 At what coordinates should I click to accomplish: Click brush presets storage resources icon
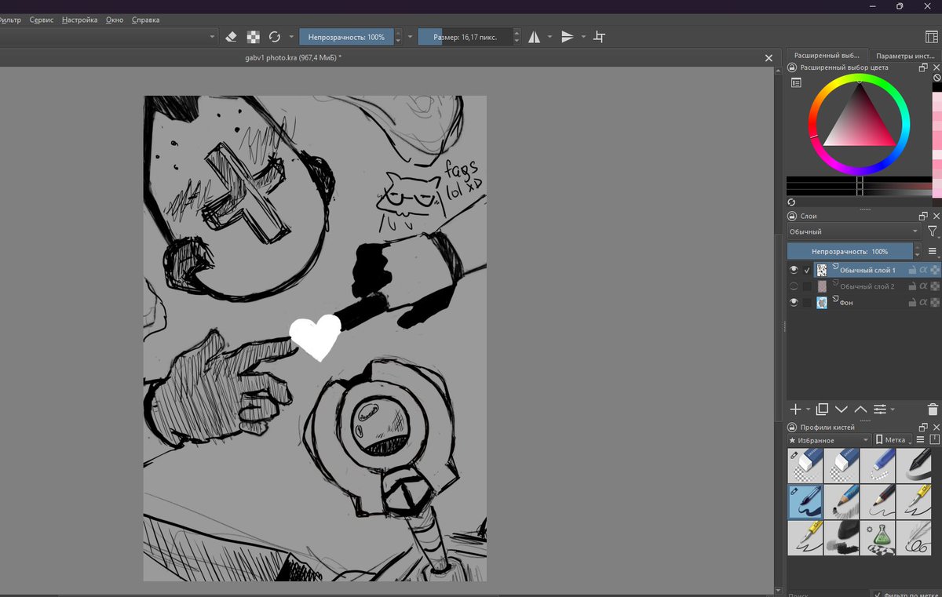point(934,440)
